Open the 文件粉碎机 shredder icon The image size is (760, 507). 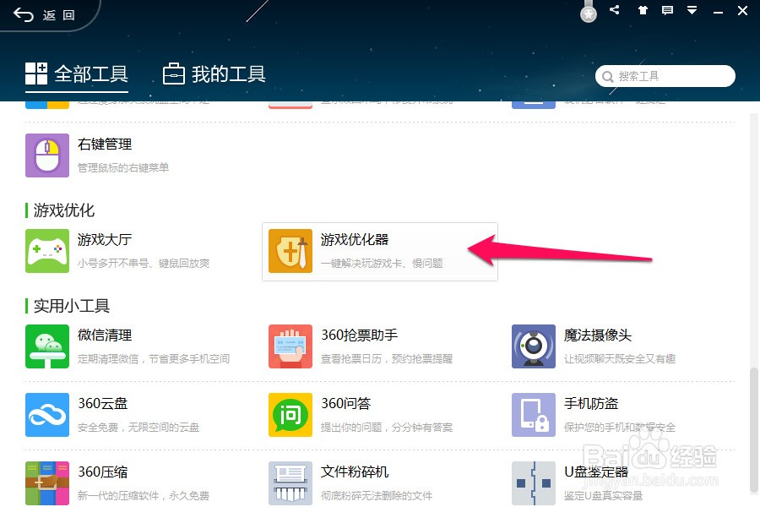tap(290, 483)
